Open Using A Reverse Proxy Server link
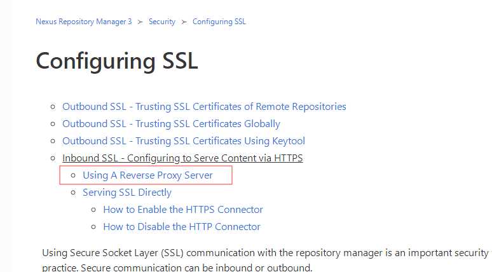The width and height of the screenshot is (492, 272). [x=147, y=175]
